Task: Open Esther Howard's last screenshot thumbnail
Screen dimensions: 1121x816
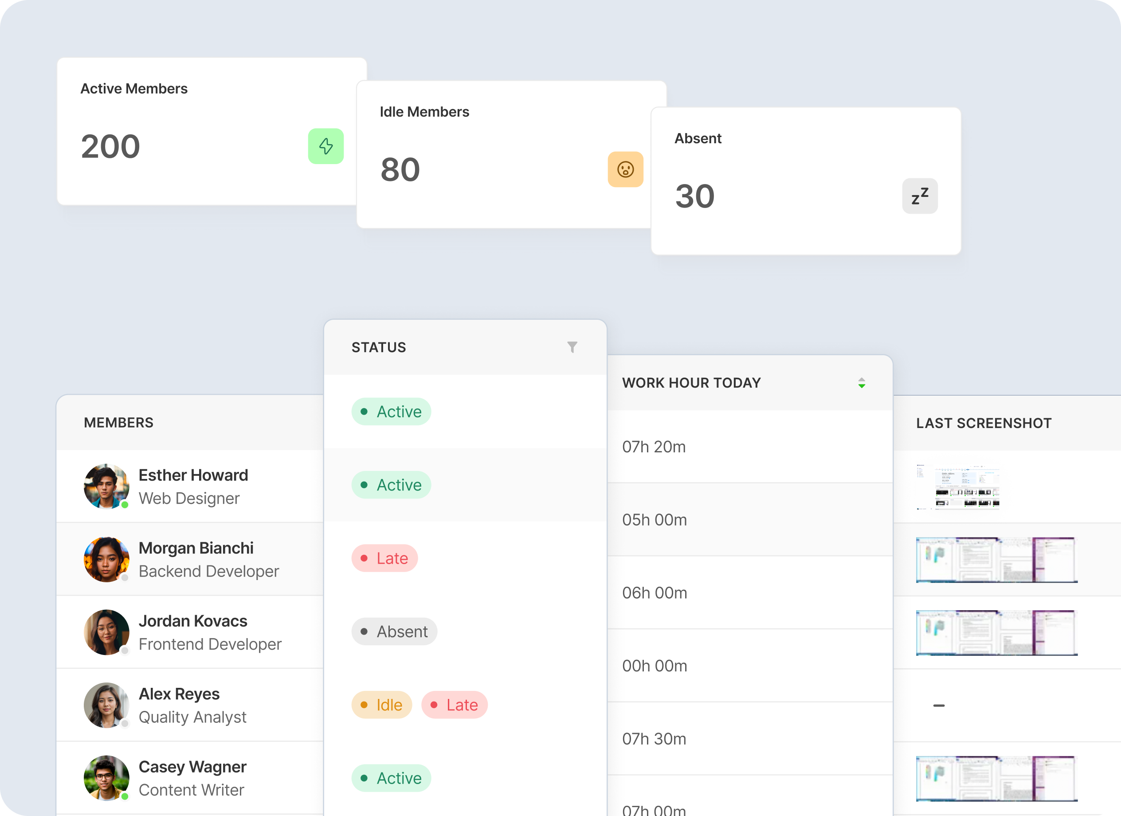Action: pos(957,487)
